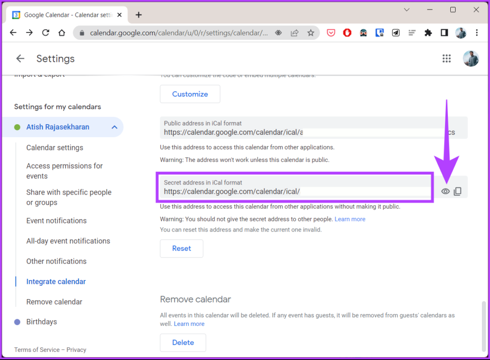Bookmark this page with the star icon
490x360 pixels.
point(311,33)
